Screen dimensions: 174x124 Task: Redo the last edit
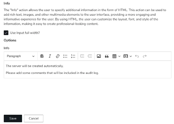145,56
